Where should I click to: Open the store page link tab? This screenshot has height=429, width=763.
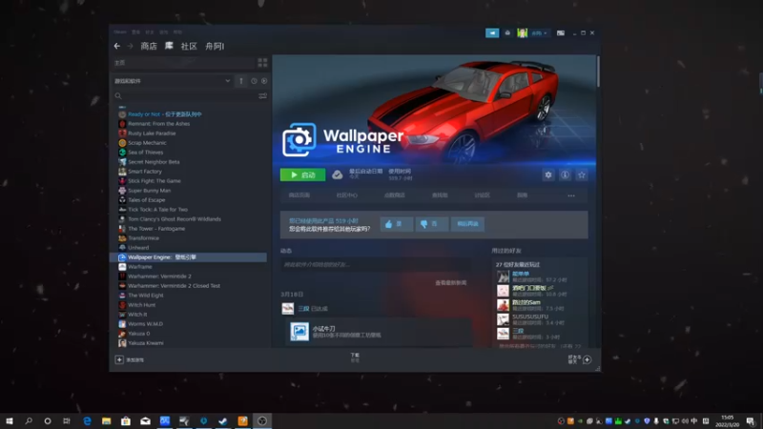(x=299, y=195)
